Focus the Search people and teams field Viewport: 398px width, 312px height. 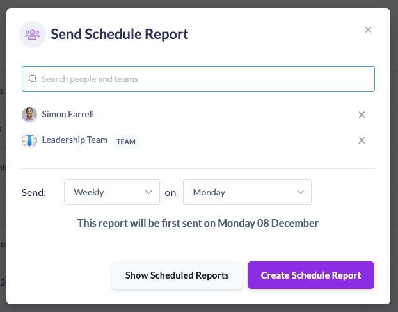point(205,79)
